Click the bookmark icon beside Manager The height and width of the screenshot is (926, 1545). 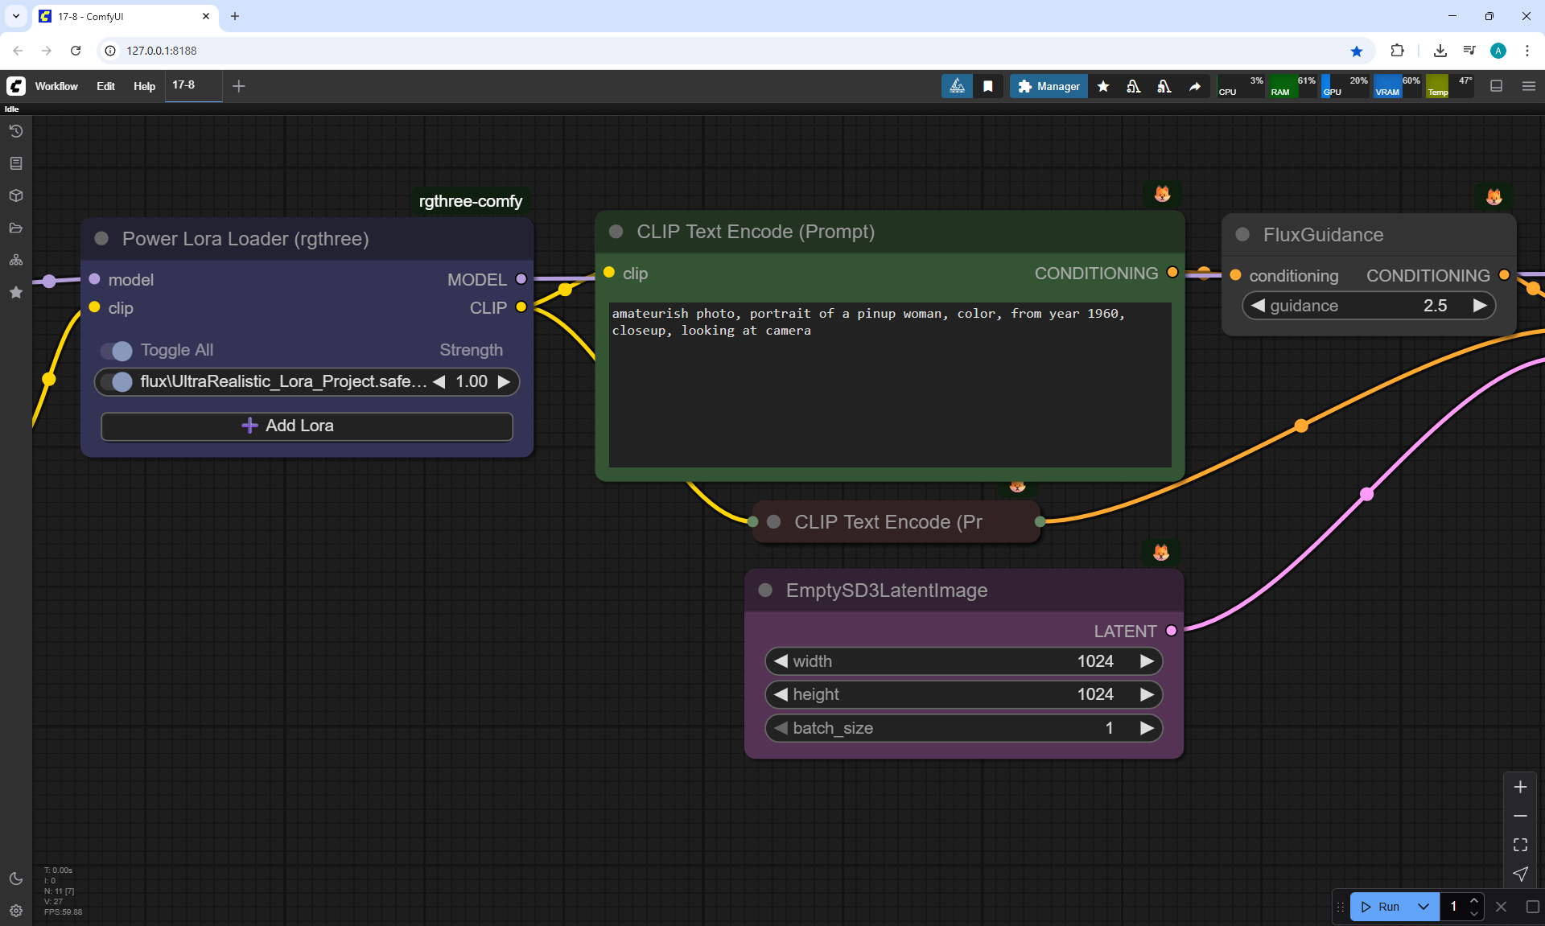(988, 86)
